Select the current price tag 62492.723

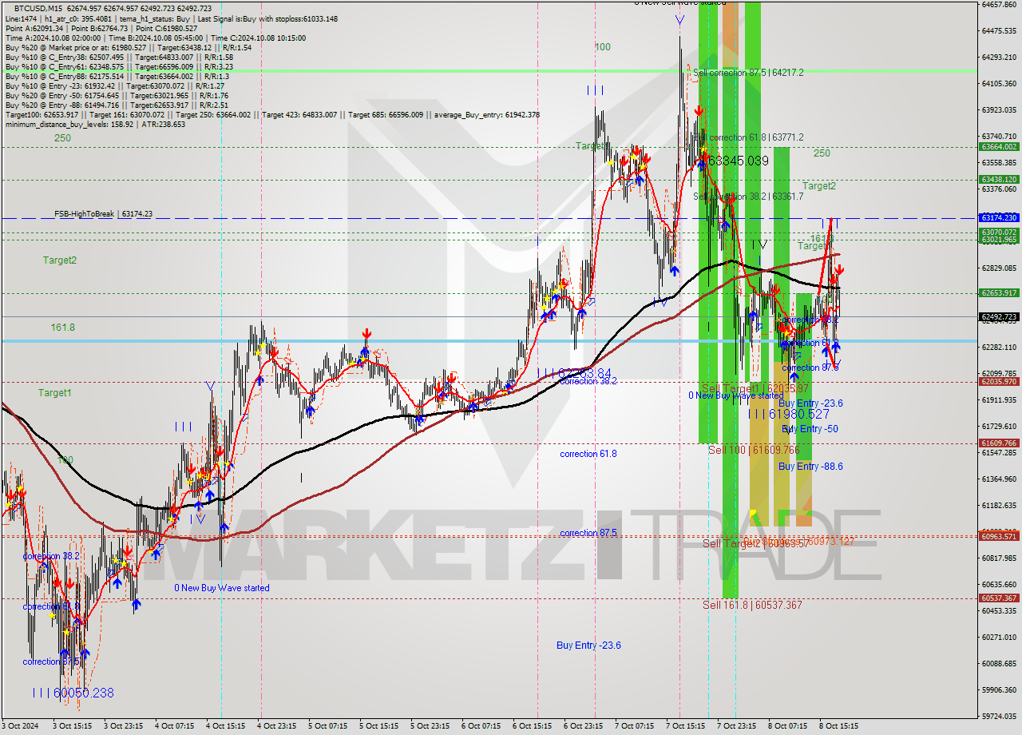click(x=999, y=317)
